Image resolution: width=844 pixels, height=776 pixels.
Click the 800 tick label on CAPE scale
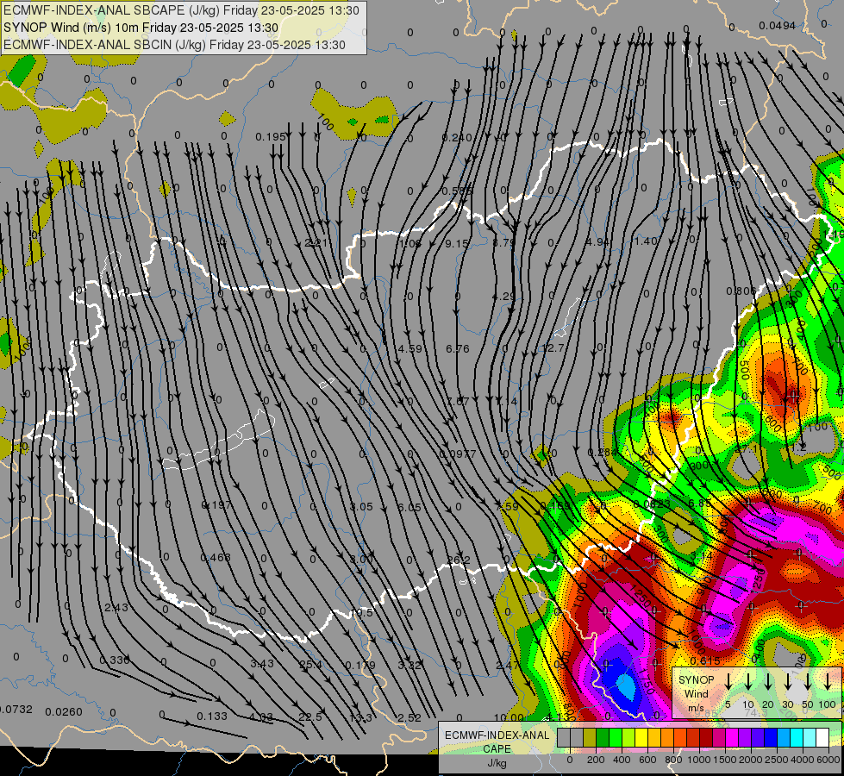[673, 760]
